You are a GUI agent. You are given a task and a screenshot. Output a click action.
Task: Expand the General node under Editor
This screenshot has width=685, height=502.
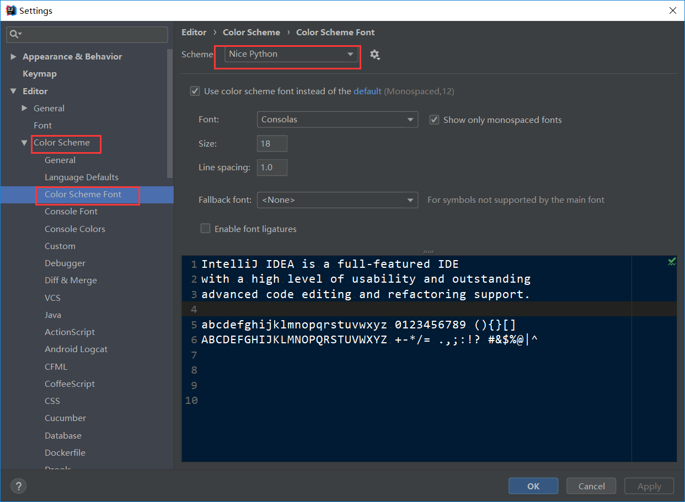(24, 108)
